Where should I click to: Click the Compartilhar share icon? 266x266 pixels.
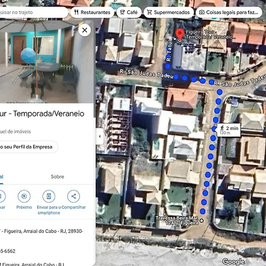pyautogui.click(x=73, y=196)
